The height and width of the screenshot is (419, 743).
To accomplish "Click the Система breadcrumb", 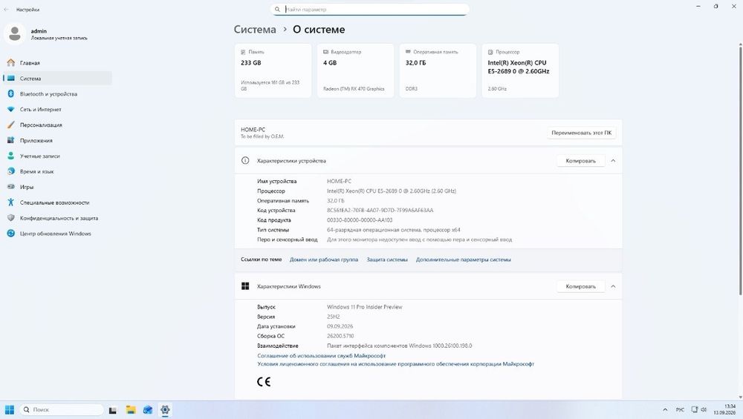I will coord(255,30).
